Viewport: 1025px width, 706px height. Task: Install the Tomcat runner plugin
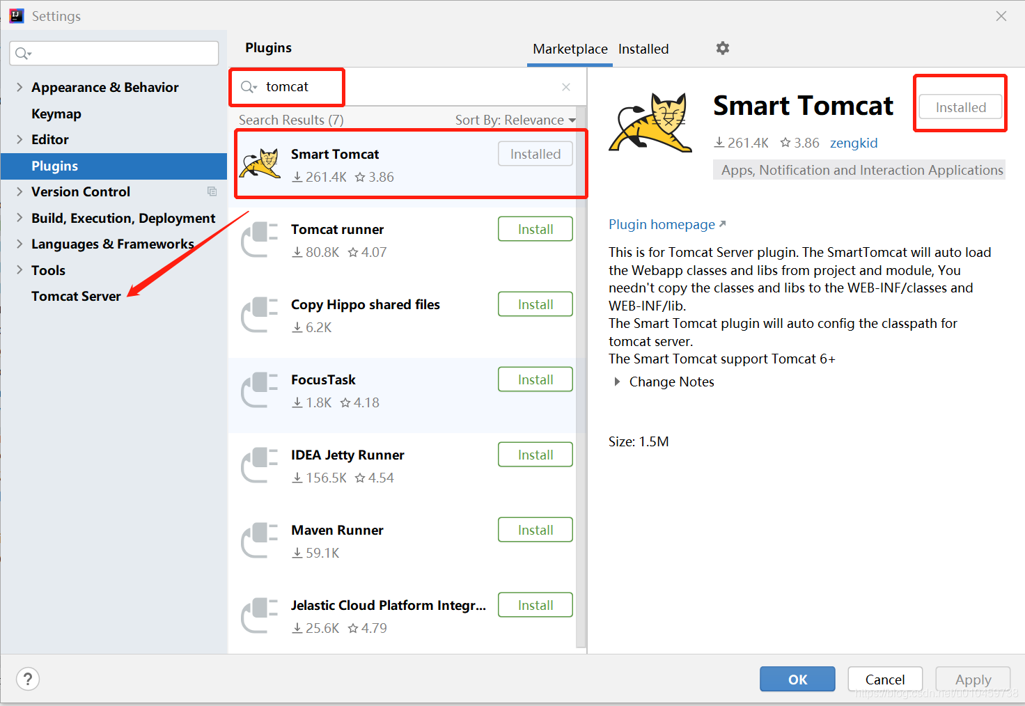(x=535, y=229)
